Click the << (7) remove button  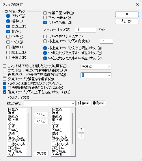pyautogui.click(x=41, y=121)
